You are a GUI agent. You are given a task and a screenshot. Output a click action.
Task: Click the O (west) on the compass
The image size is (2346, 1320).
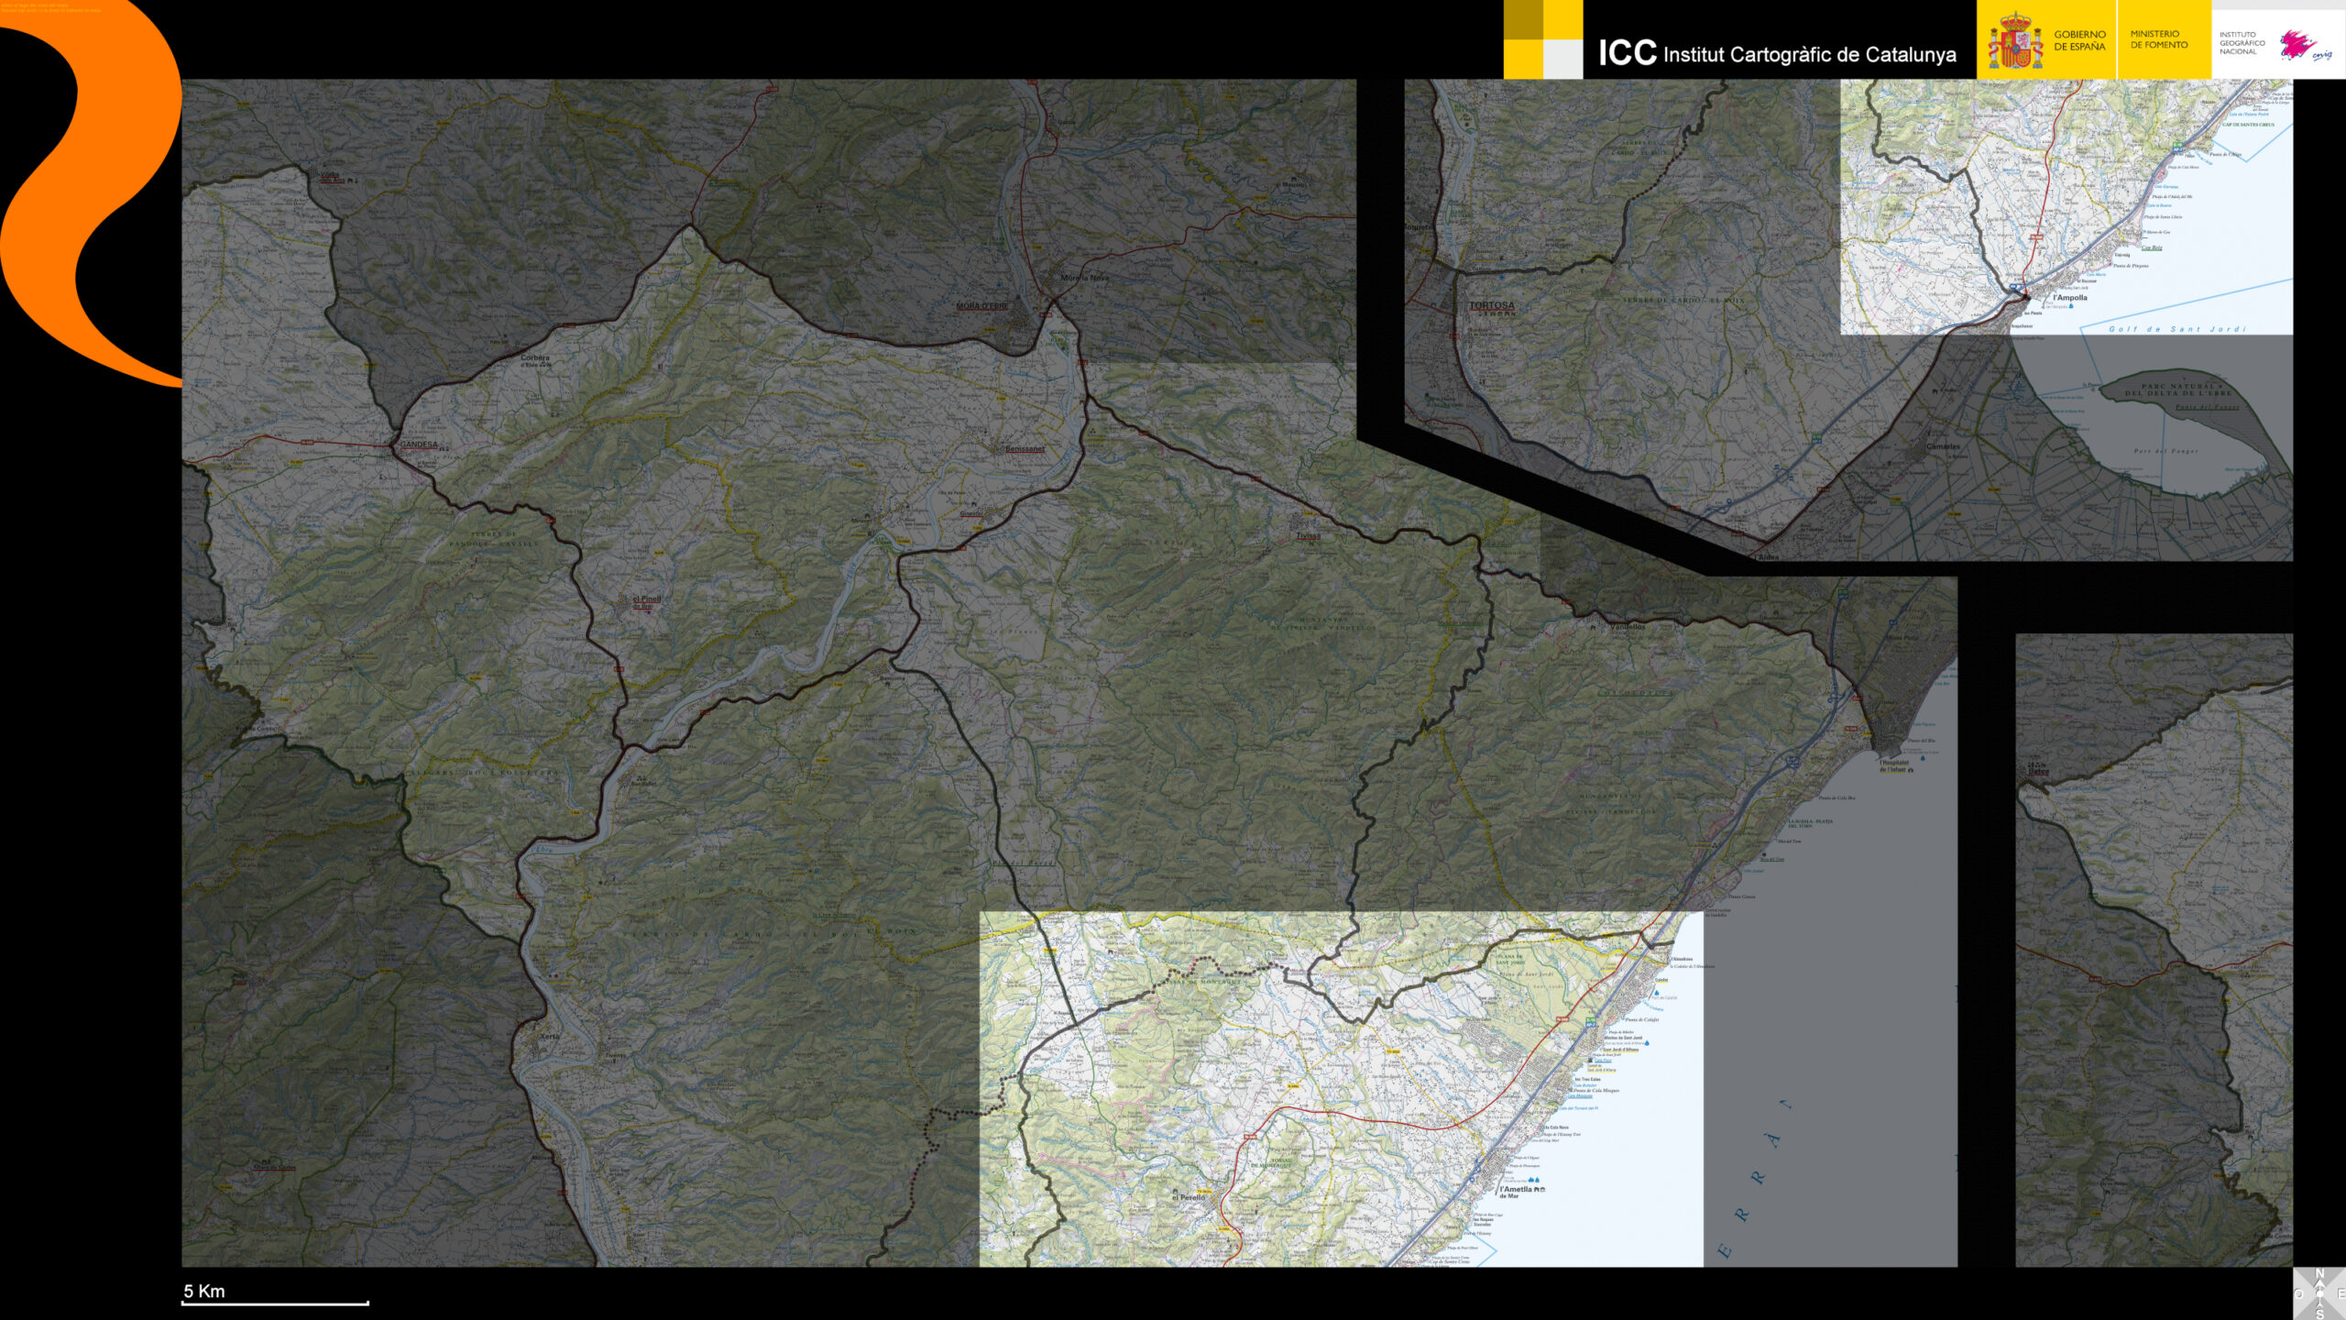(x=2299, y=1293)
